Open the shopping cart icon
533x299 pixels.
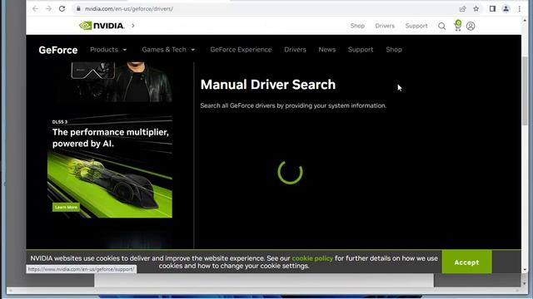point(457,26)
